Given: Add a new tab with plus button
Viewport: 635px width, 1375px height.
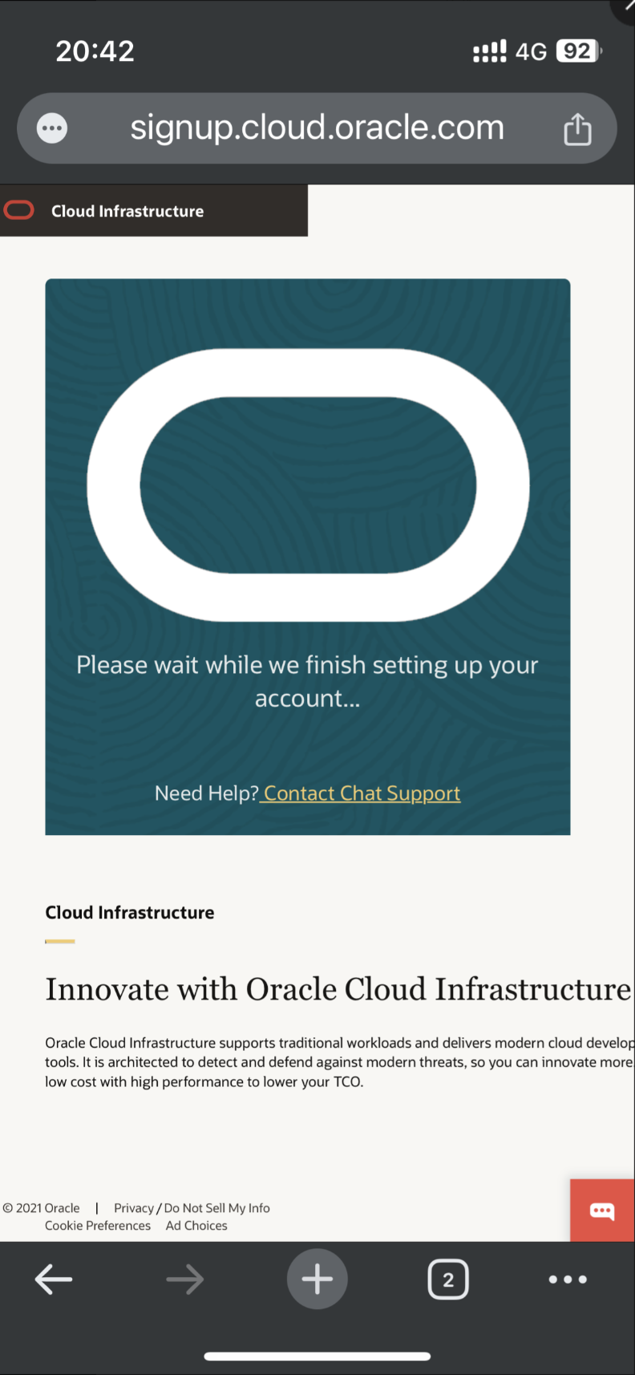Looking at the screenshot, I should (x=317, y=1279).
